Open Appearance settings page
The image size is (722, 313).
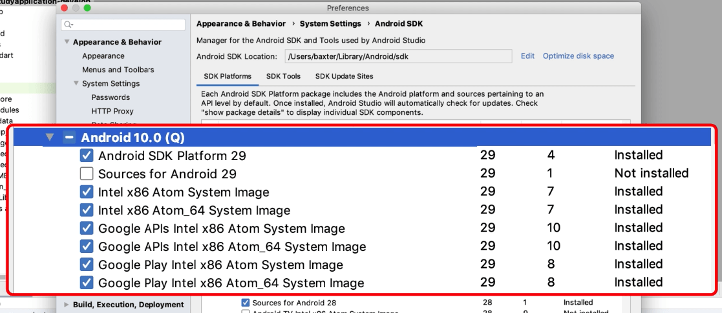pos(103,56)
